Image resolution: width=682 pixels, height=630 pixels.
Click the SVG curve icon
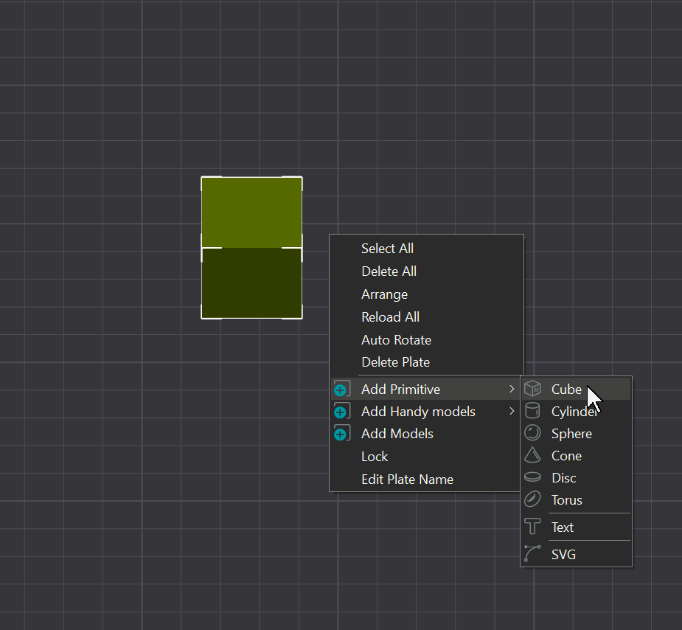tap(532, 553)
